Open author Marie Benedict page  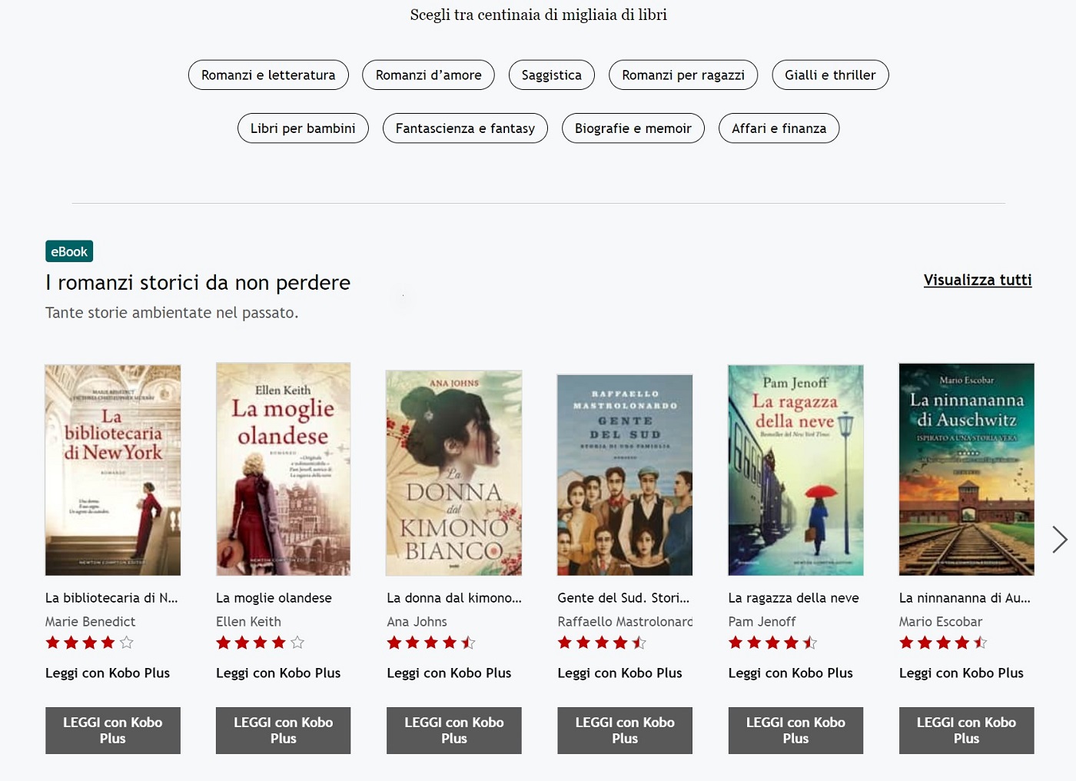point(90,621)
